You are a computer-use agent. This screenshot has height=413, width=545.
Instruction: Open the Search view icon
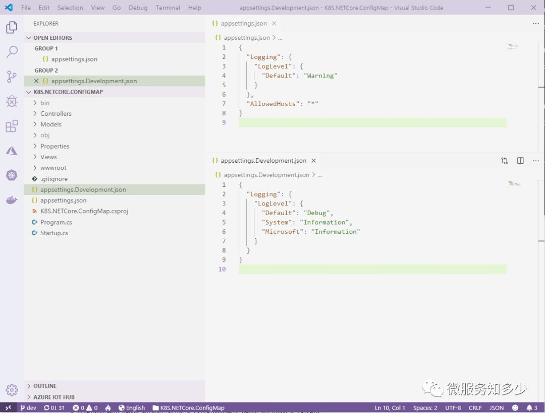tap(12, 52)
